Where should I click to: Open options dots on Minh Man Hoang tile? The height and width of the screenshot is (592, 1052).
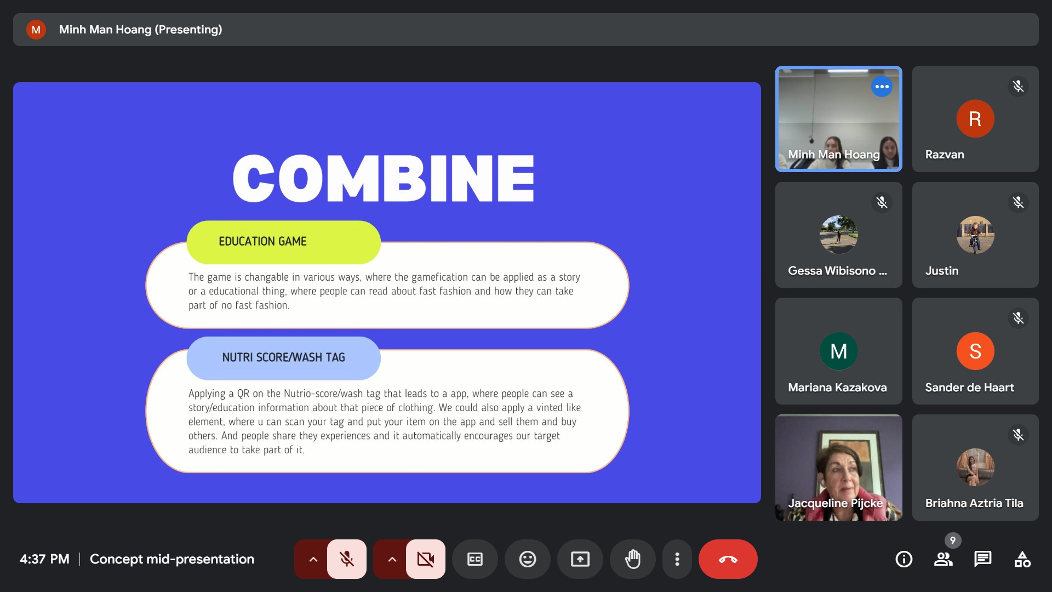[x=882, y=87]
